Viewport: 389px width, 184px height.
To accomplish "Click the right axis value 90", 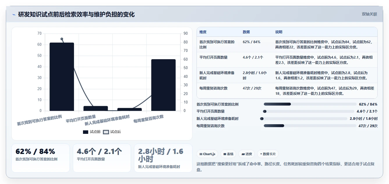I will (186, 34).
